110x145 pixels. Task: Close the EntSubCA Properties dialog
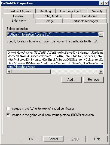(x=106, y=3)
